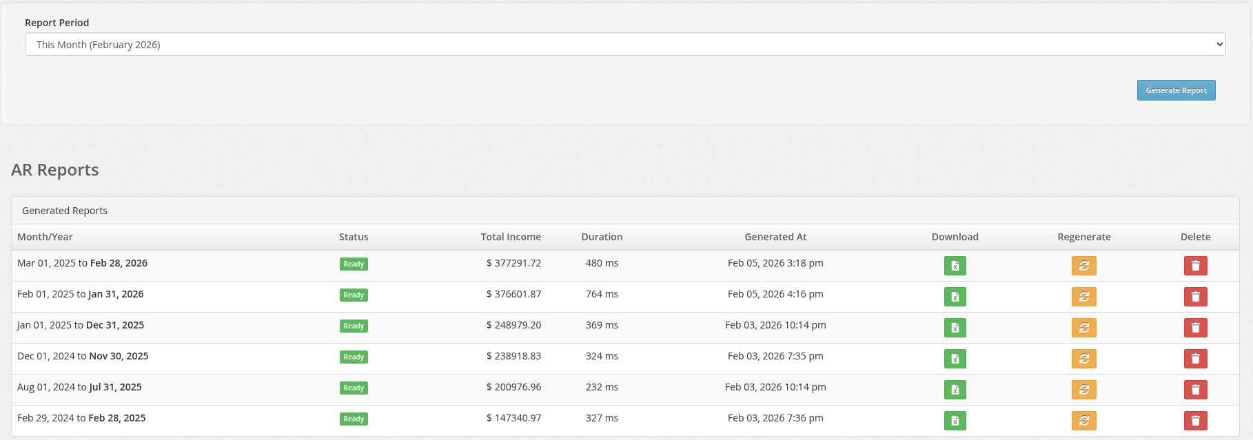1253x440 pixels.
Task: Click the 324 ms duration cell
Action: (602, 356)
